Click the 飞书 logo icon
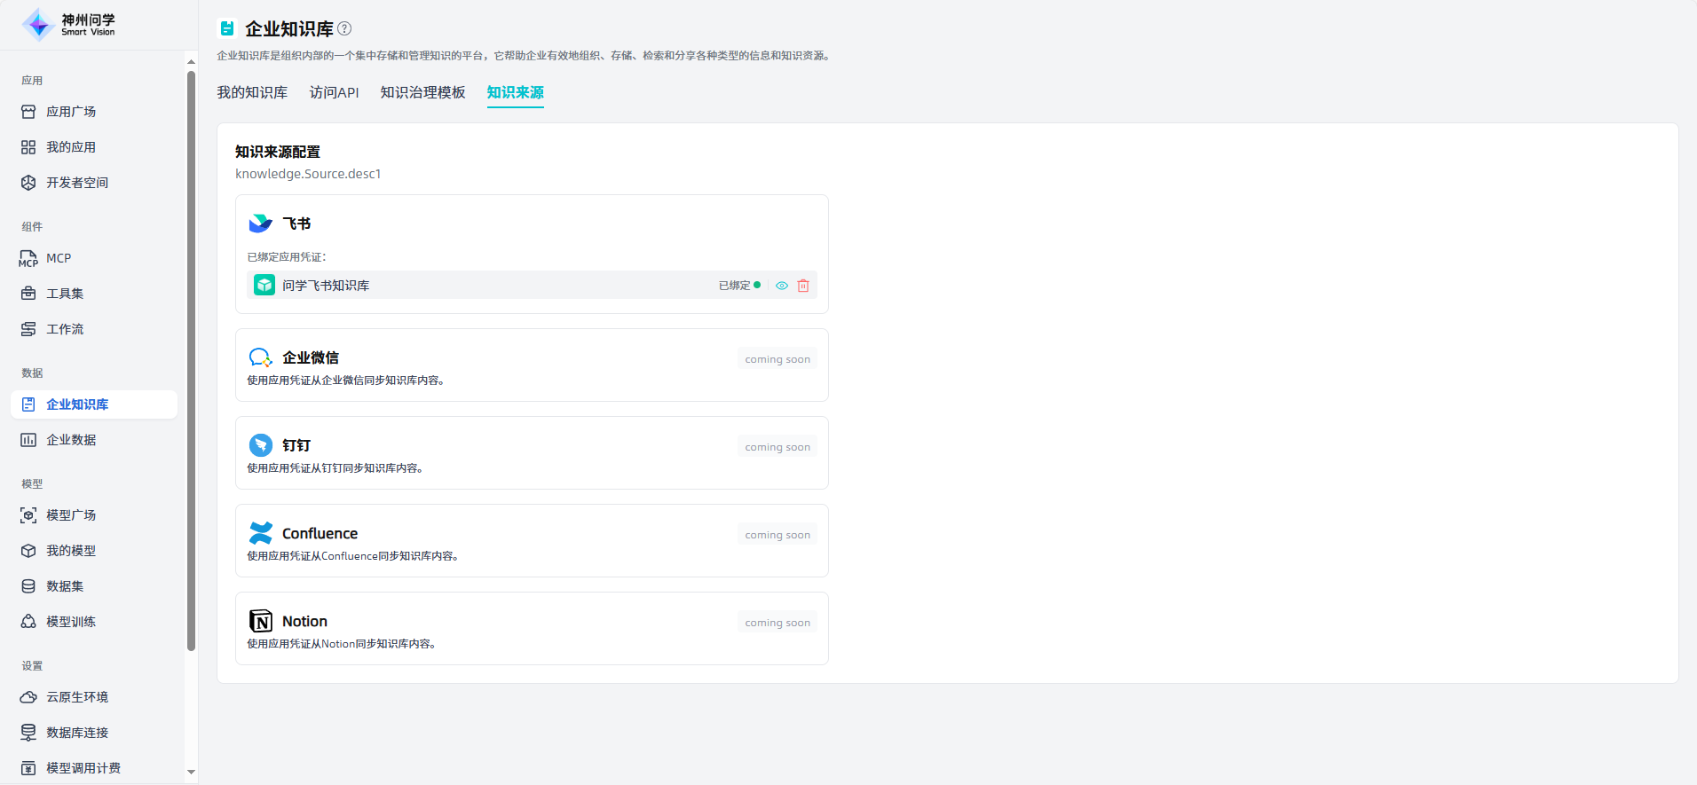 point(261,224)
